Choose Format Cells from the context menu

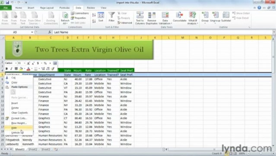(19, 118)
